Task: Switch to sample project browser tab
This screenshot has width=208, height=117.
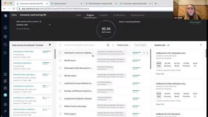Action: pyautogui.click(x=66, y=4)
